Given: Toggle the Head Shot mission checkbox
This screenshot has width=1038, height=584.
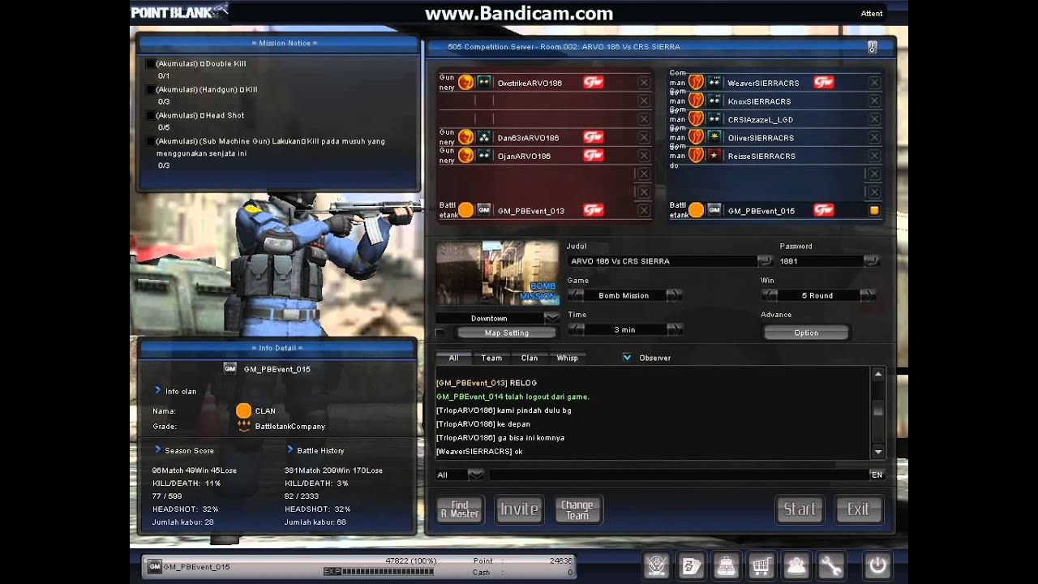Looking at the screenshot, I should coord(149,116).
